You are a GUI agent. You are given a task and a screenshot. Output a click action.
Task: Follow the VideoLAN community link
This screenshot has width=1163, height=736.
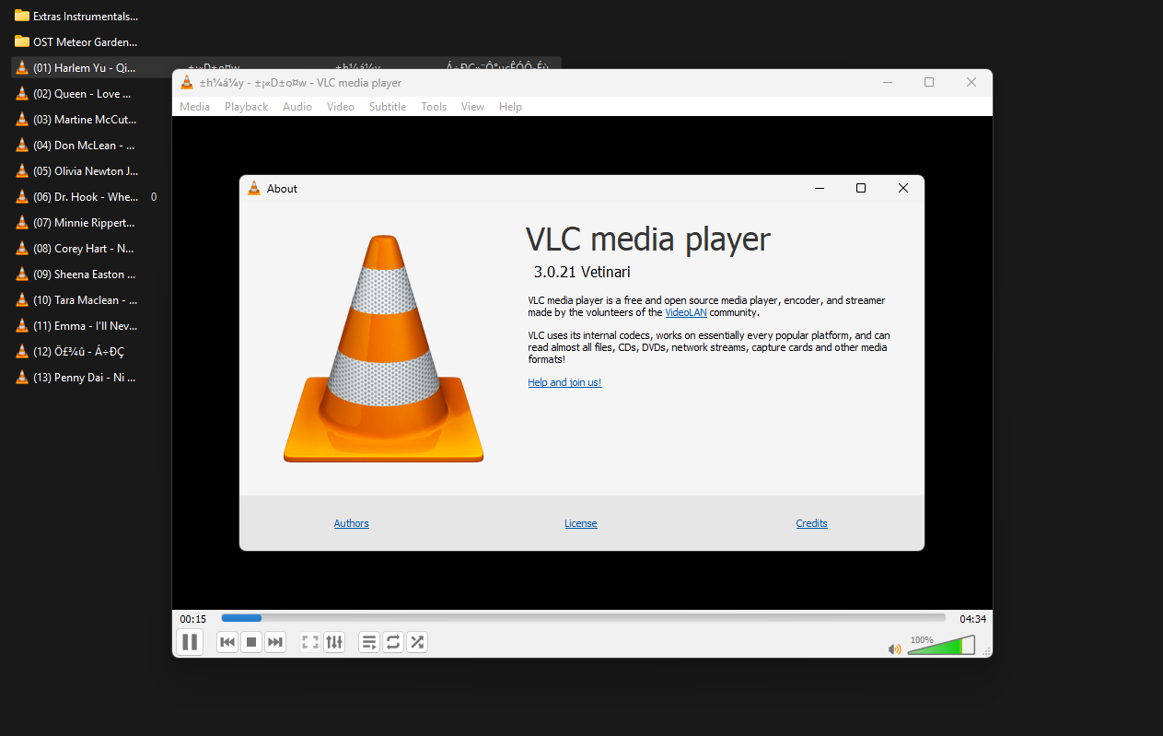(686, 312)
